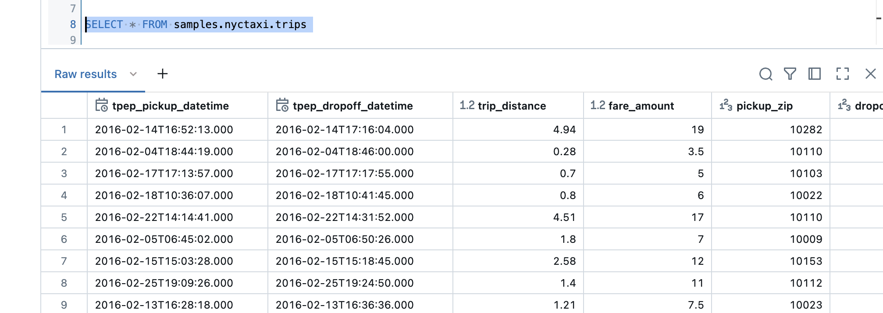
Task: Add a new visualization with plus icon
Action: 163,74
